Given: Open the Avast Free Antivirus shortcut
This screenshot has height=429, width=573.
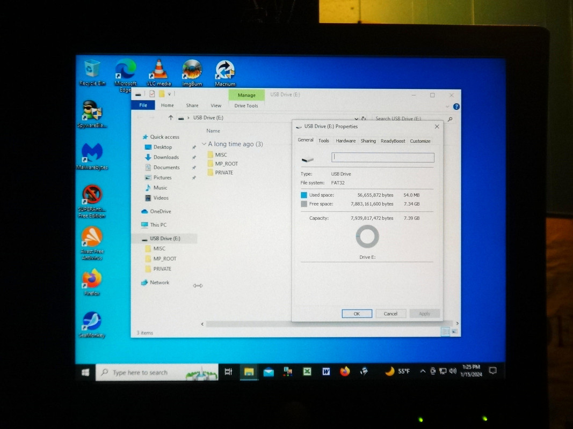Looking at the screenshot, I should [x=92, y=243].
